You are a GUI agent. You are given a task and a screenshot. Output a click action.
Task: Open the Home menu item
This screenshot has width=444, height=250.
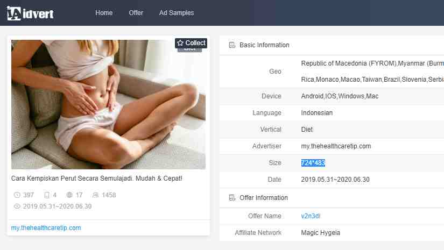tap(104, 13)
